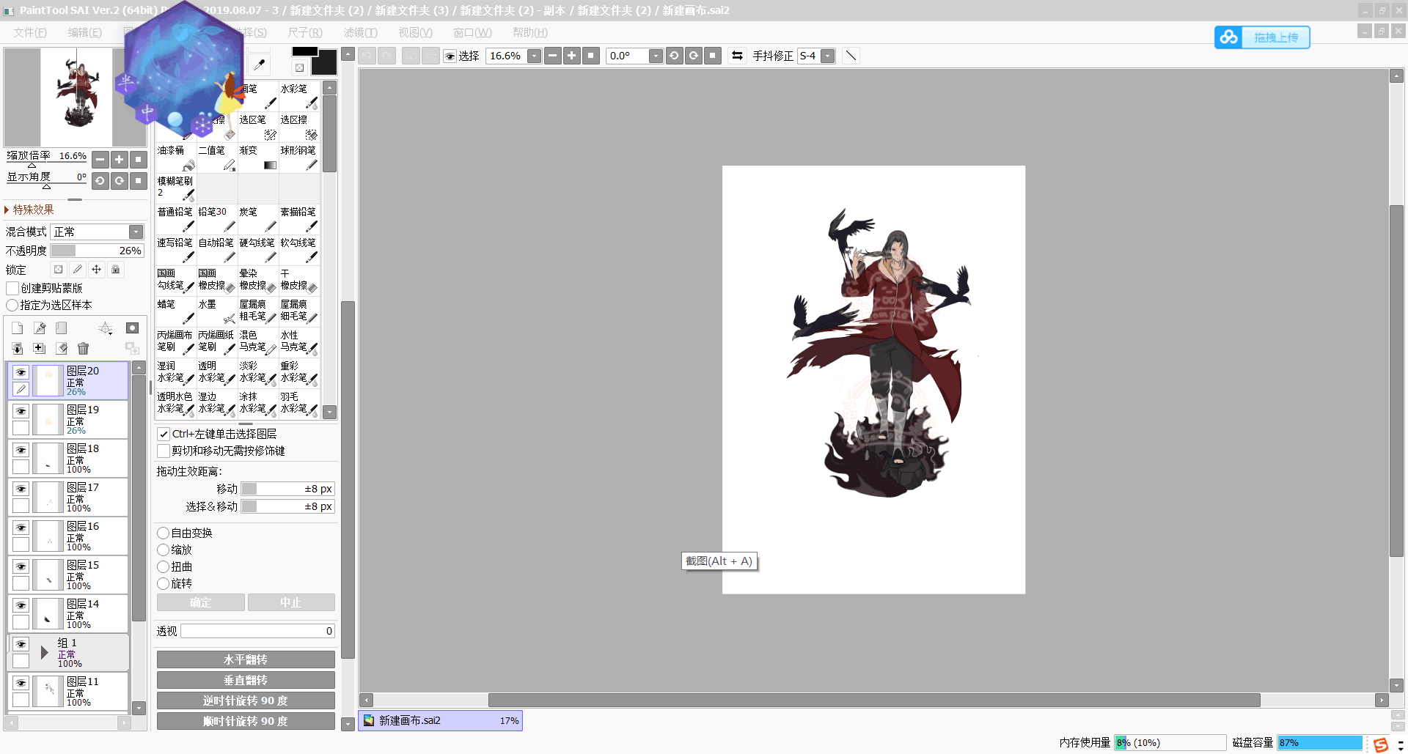Expand the 组 1 layer group
1408x754 pixels.
tap(44, 652)
